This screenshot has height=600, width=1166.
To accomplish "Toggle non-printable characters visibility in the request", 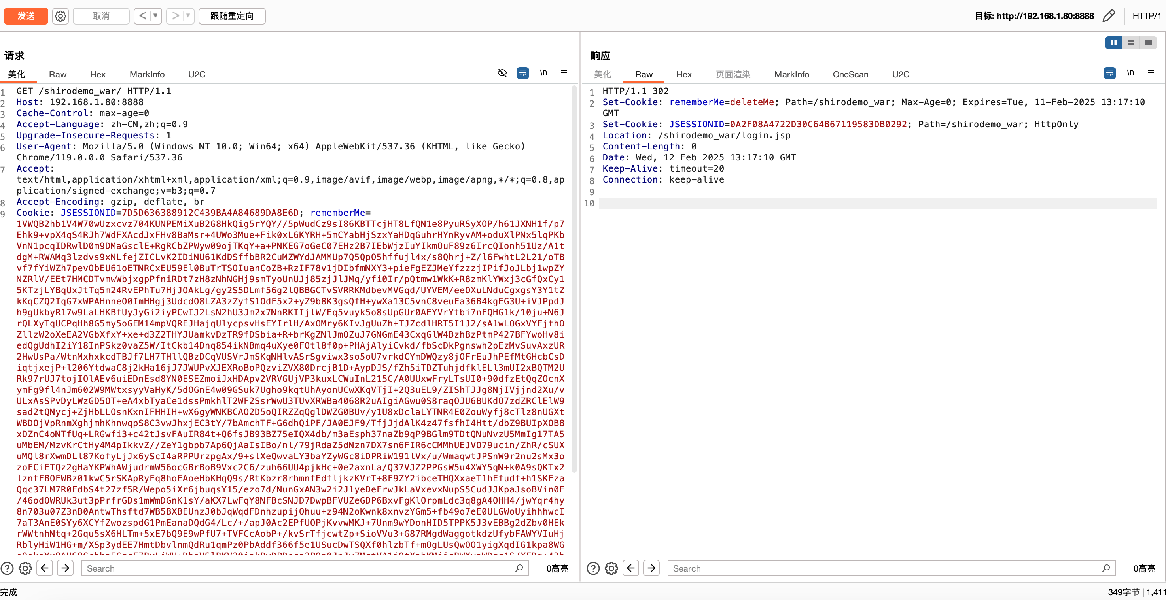I will (502, 73).
